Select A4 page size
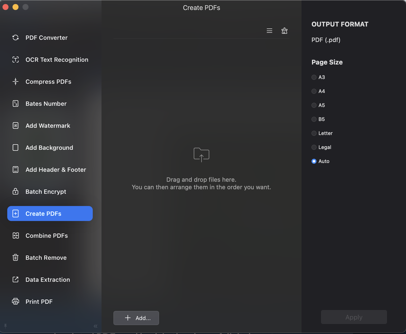 click(314, 91)
